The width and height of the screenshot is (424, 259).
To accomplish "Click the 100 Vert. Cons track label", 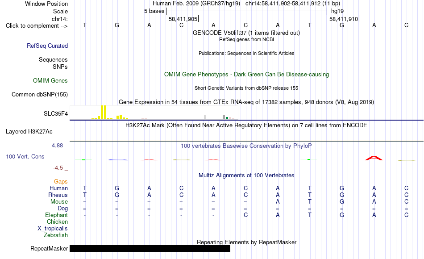I will click(25, 156).
